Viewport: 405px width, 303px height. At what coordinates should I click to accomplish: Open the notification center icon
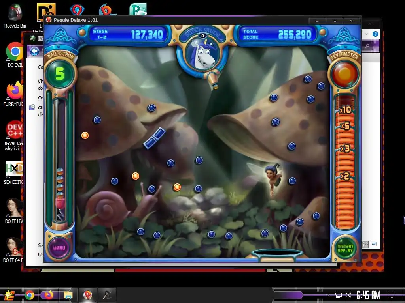coord(392,295)
